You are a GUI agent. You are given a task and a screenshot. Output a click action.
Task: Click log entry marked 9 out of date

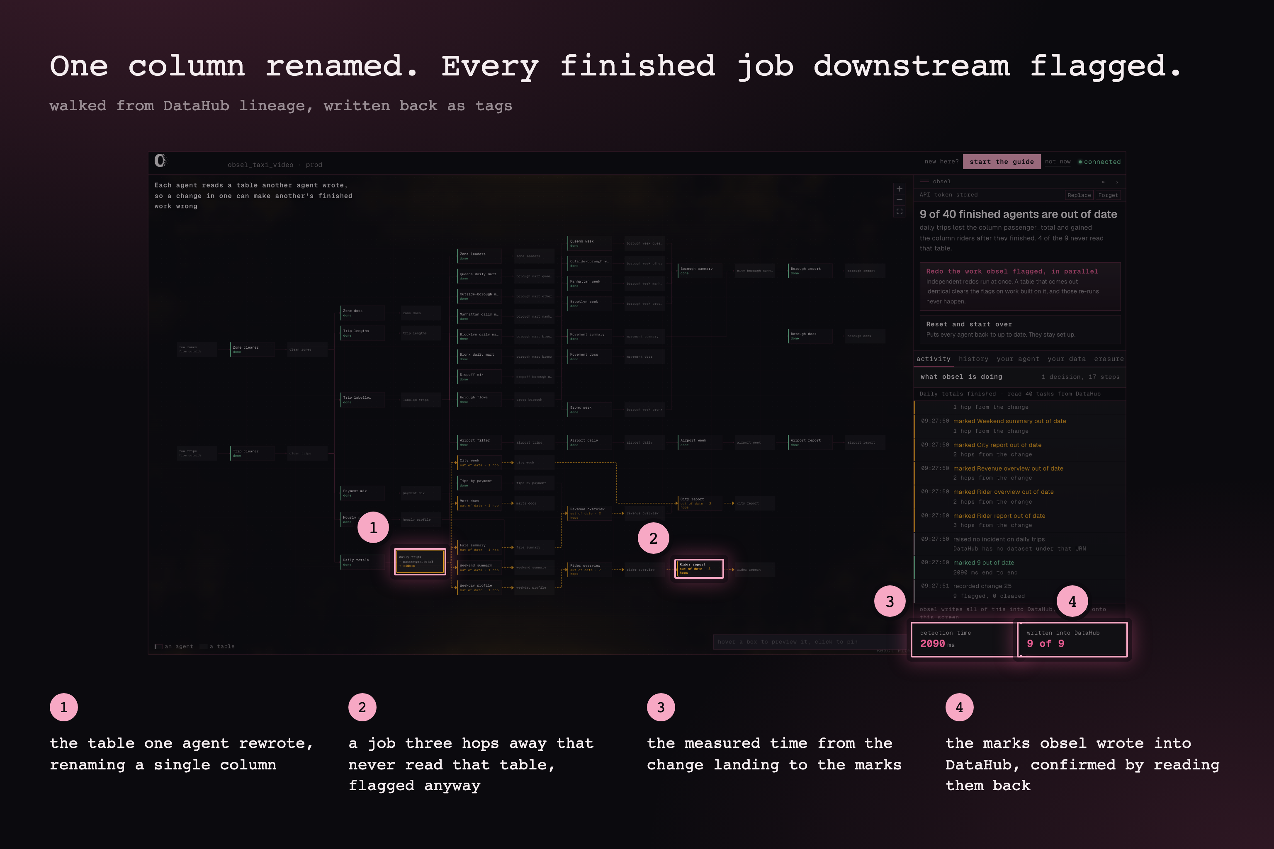pyautogui.click(x=1019, y=568)
